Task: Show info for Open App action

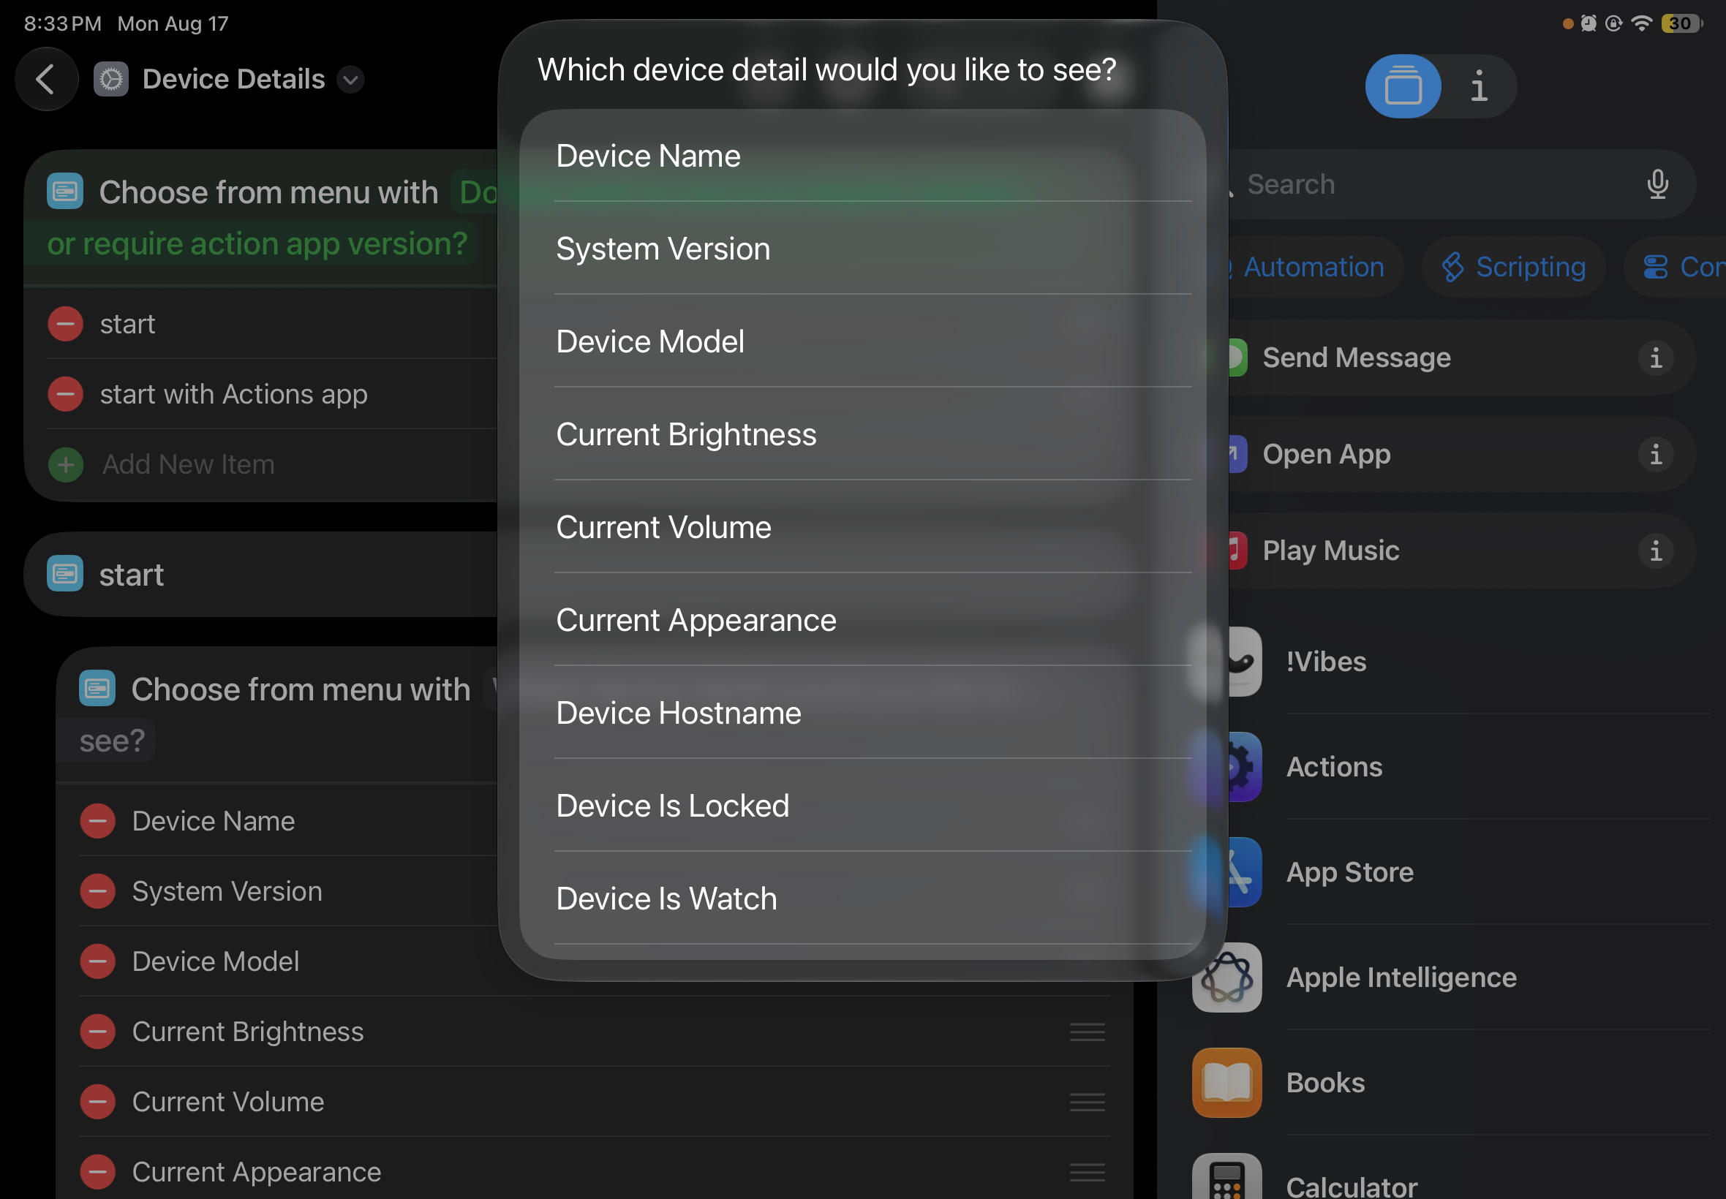Action: pos(1655,454)
